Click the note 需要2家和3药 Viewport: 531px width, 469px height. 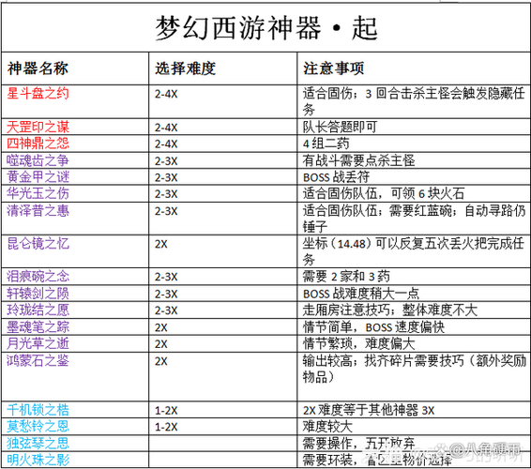point(346,277)
